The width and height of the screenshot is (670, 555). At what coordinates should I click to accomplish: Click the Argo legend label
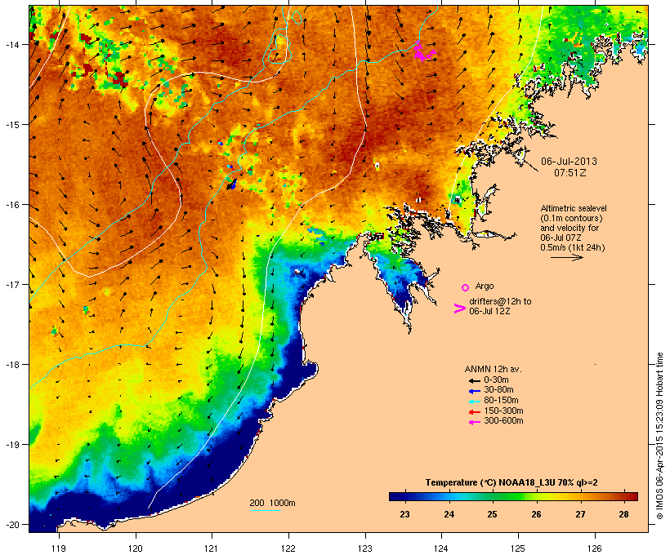tap(485, 286)
